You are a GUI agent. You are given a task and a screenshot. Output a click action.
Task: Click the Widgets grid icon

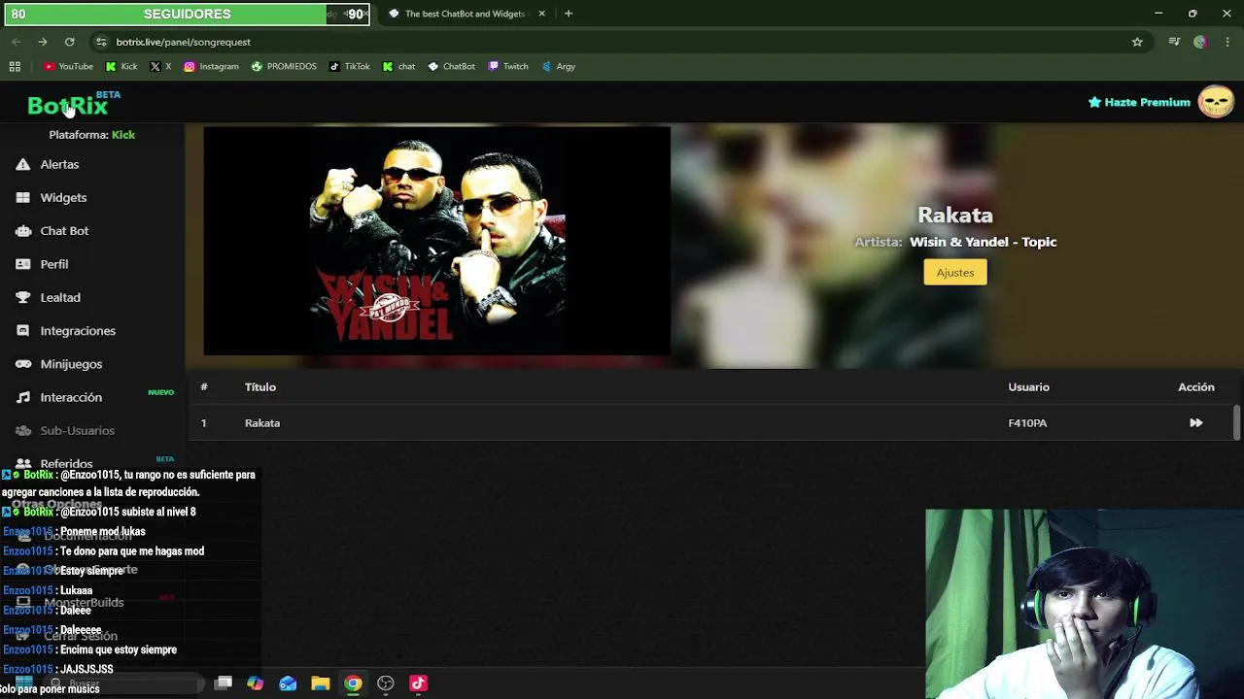tap(23, 197)
